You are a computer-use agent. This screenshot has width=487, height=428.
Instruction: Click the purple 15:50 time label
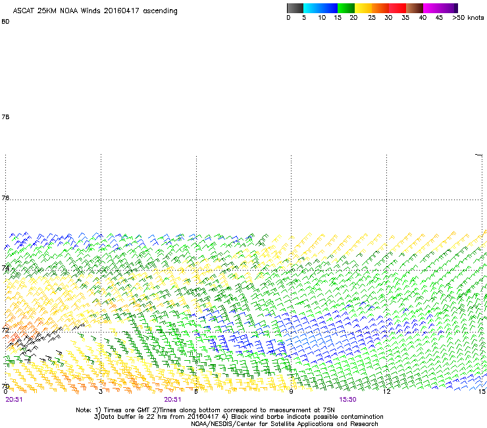[x=347, y=400]
